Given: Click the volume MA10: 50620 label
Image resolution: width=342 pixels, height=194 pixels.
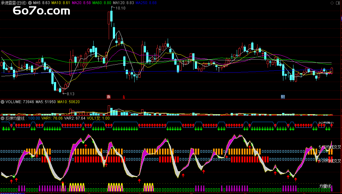Looking at the screenshot, I should (68, 102).
